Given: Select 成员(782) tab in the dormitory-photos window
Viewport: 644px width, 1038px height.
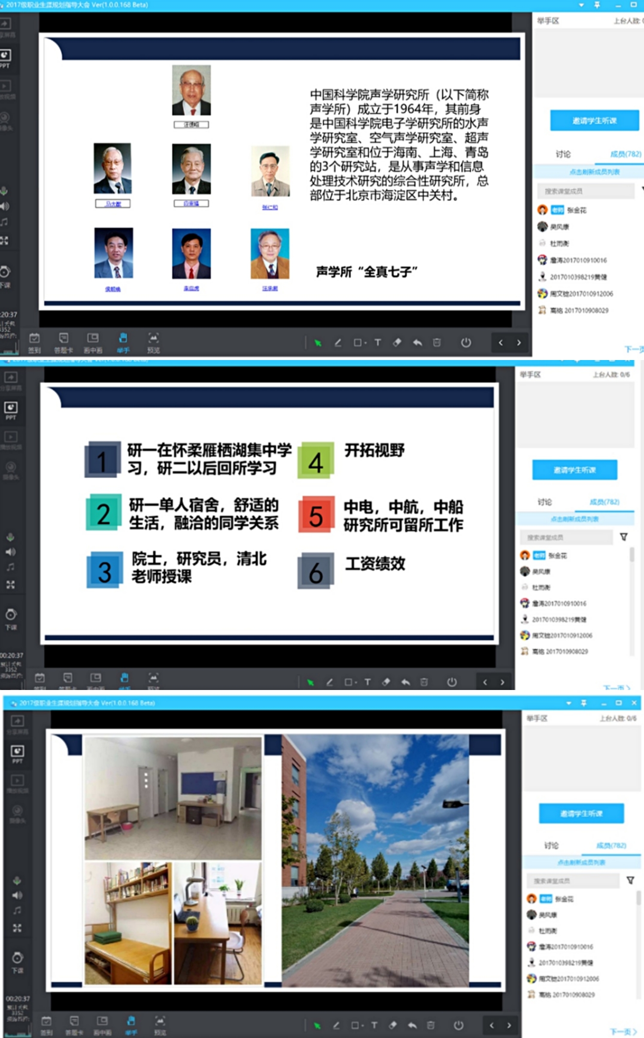Looking at the screenshot, I should [611, 846].
